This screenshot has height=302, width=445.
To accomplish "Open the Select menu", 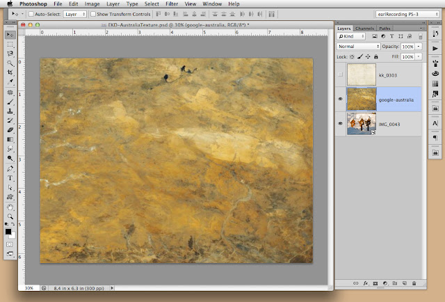I will click(x=152, y=4).
